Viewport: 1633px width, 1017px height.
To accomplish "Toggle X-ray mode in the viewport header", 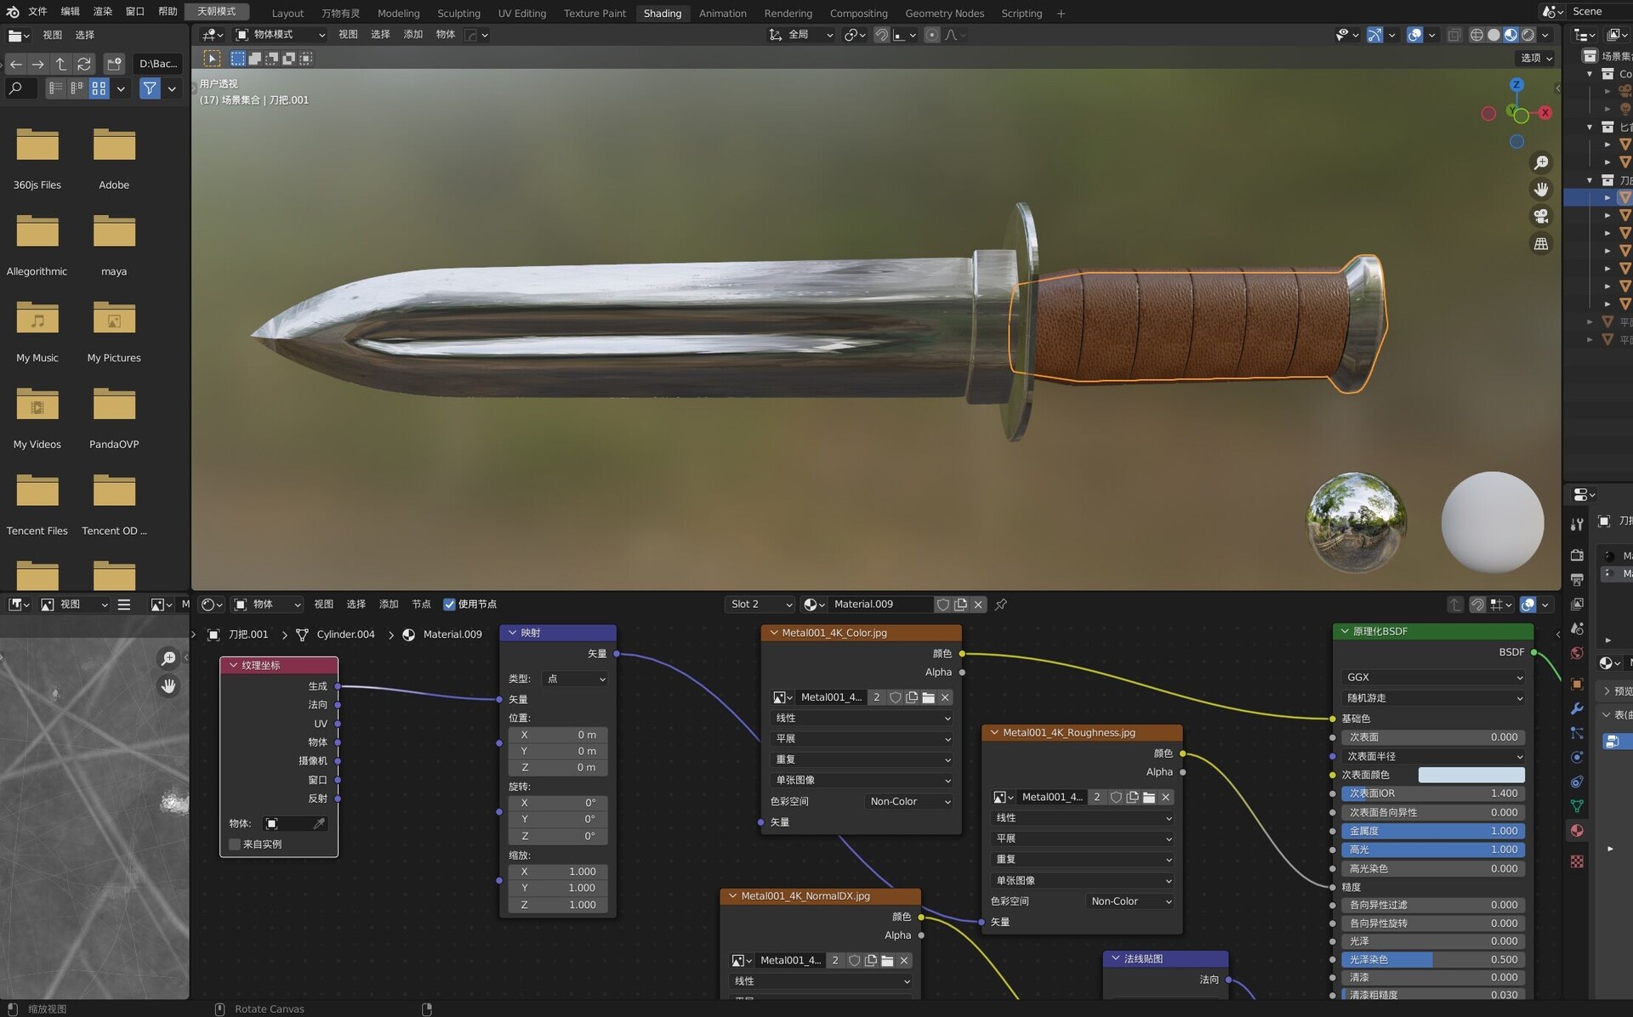I will (x=1454, y=35).
